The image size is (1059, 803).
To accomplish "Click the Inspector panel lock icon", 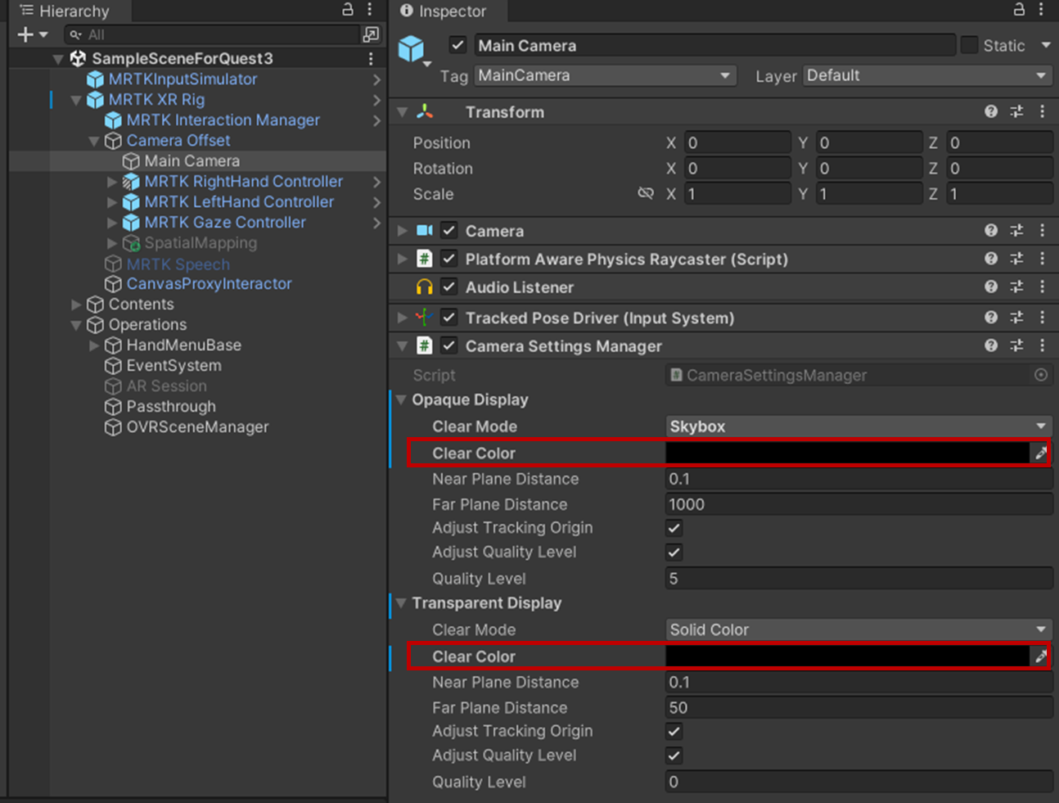I will [1019, 10].
